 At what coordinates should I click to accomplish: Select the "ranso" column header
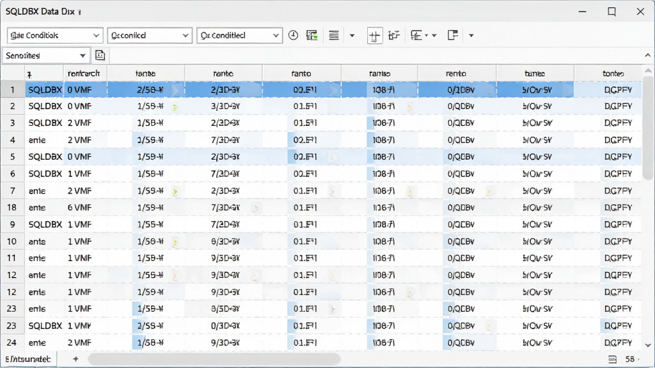pos(379,73)
